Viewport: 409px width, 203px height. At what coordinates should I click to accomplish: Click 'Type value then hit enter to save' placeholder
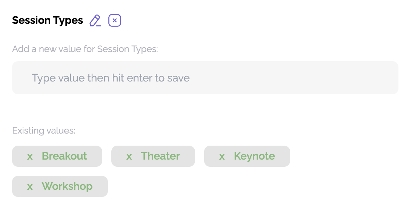click(111, 78)
